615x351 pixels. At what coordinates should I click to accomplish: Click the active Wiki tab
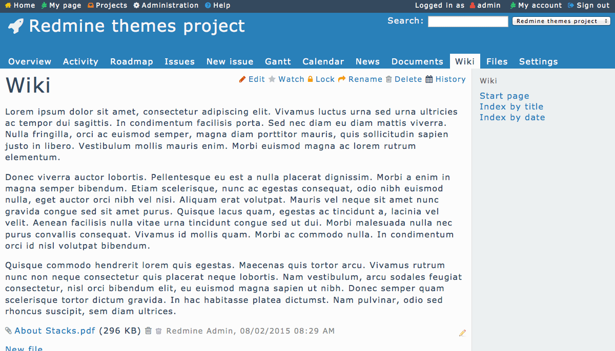click(465, 61)
